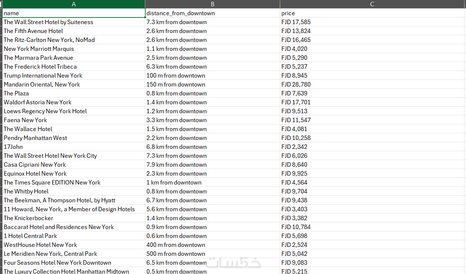Screen dimensions: 466x274
Task: Select The Ritz-Carlton New York, NoMad cell
Action: (x=74, y=40)
